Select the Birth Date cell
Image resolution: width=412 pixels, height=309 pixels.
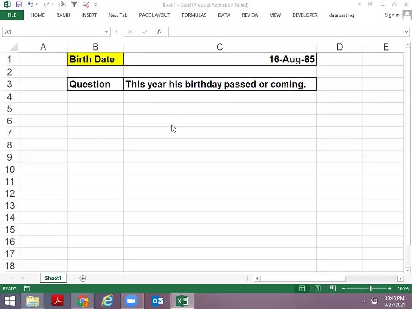coord(95,59)
